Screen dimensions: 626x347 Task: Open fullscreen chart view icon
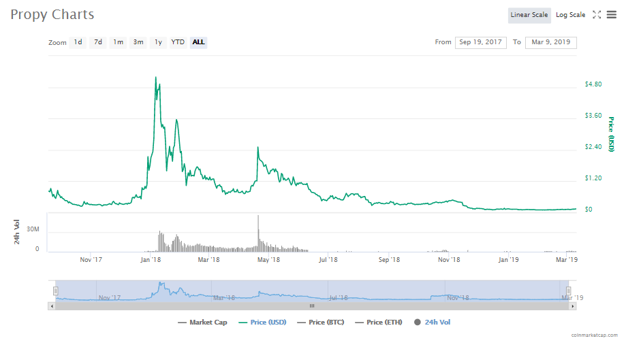(597, 15)
